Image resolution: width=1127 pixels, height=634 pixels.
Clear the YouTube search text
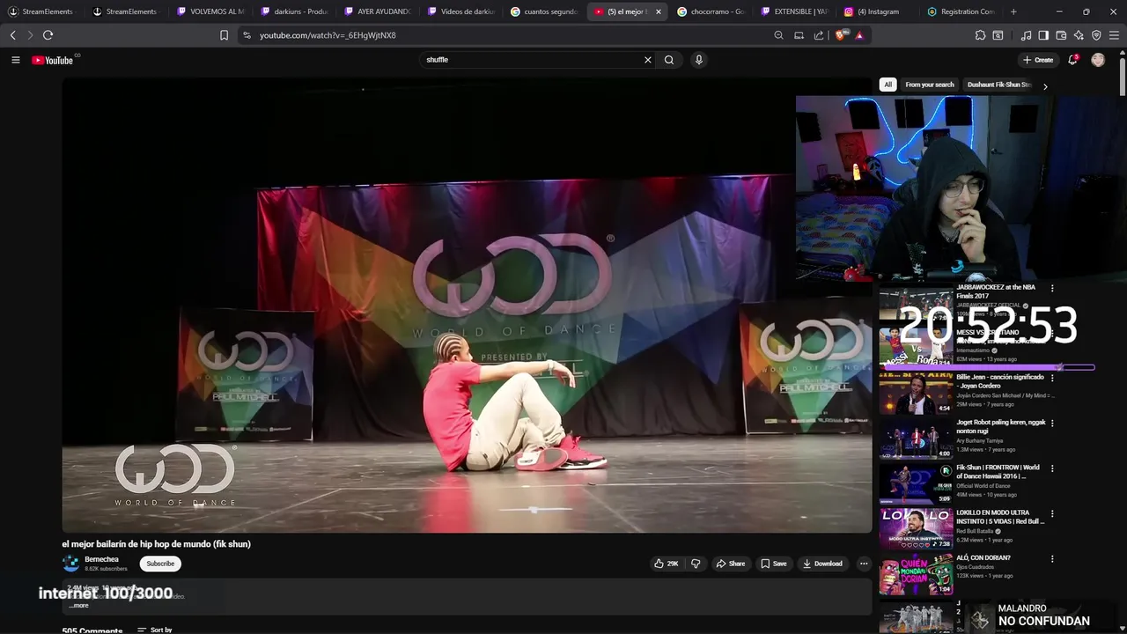648,60
